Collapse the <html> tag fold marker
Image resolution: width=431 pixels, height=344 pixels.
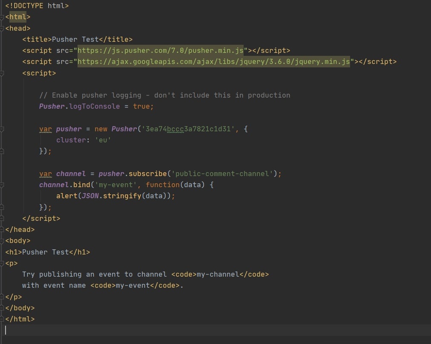point(2,17)
